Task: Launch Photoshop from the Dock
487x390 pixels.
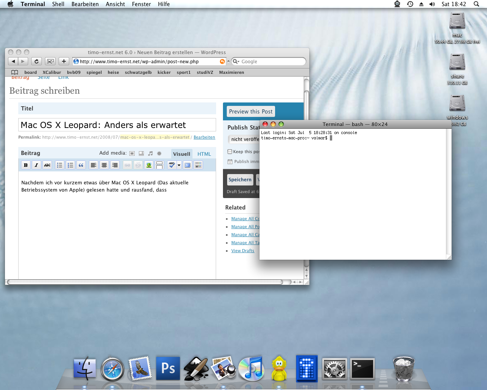Action: pos(168,368)
